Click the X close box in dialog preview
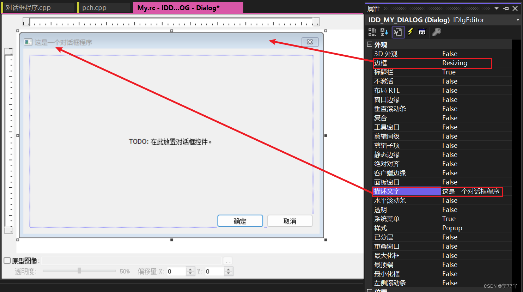The height and width of the screenshot is (292, 523). 310,42
